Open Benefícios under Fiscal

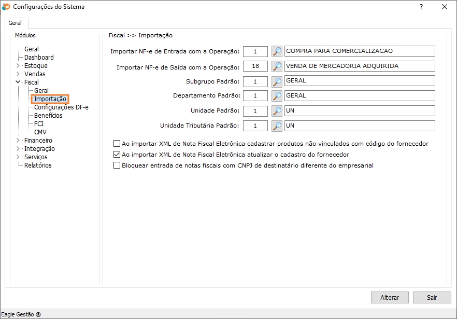click(x=48, y=116)
